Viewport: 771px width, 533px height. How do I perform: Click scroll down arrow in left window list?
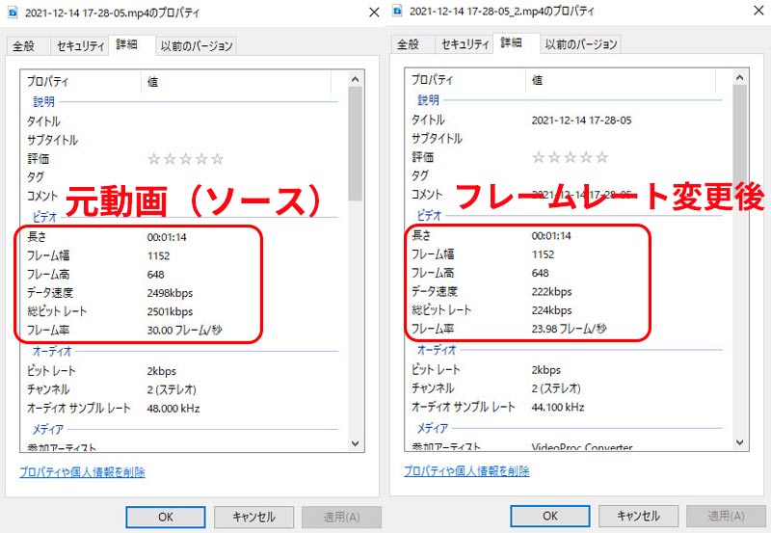[x=356, y=443]
